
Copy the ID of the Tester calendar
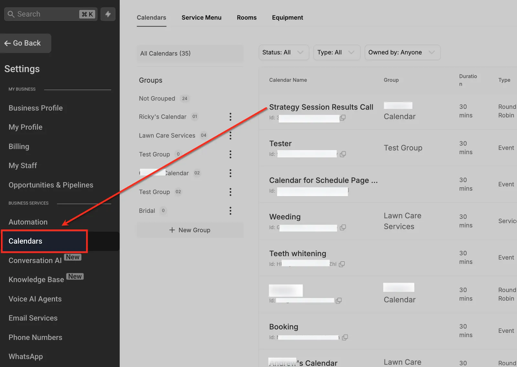click(x=343, y=154)
